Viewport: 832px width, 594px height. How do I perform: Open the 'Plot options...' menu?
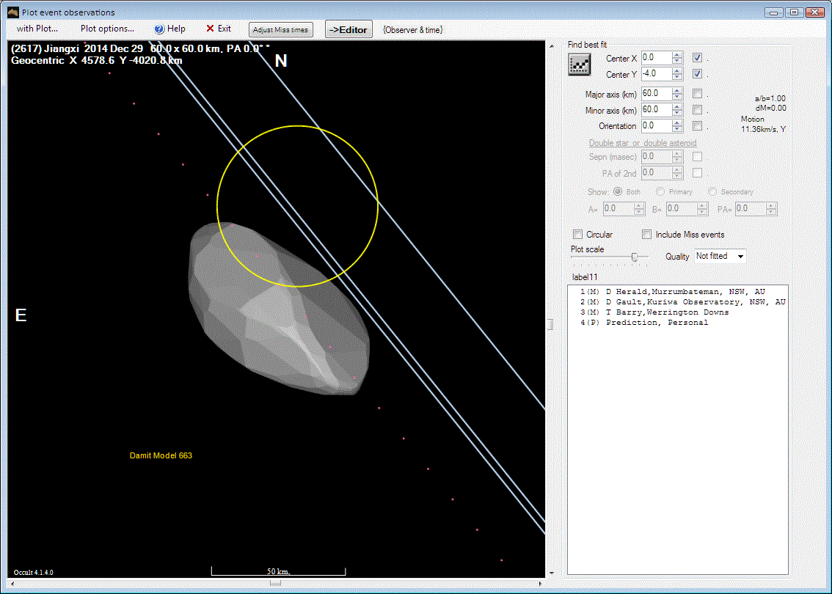107,29
